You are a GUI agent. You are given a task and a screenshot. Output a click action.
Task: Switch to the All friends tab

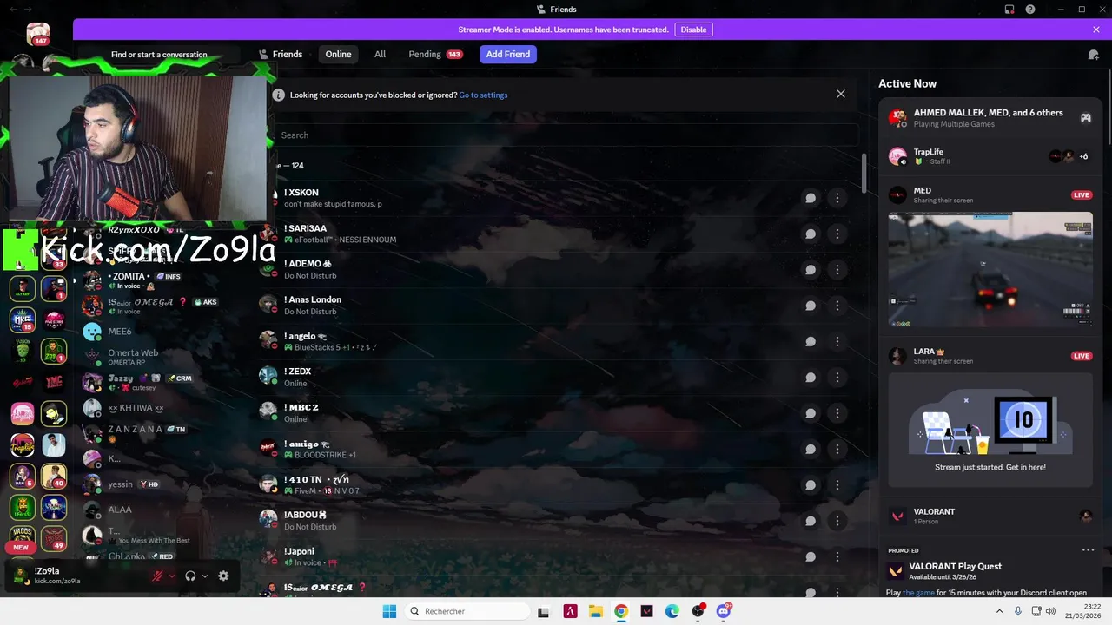coord(380,54)
